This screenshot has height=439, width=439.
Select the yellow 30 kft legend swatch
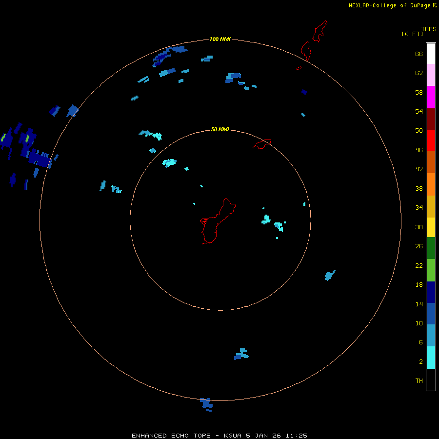pyautogui.click(x=431, y=227)
